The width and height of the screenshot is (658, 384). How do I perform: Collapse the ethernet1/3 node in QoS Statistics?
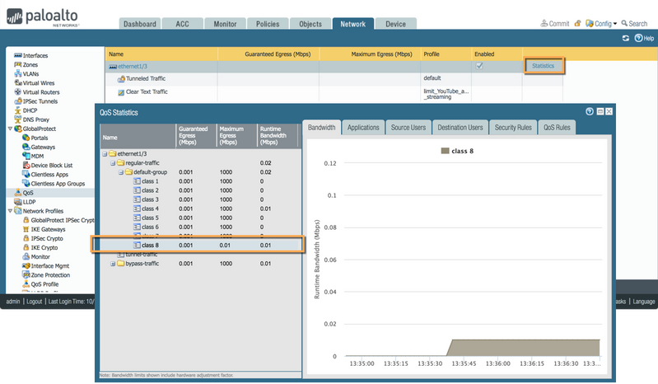tap(105, 154)
